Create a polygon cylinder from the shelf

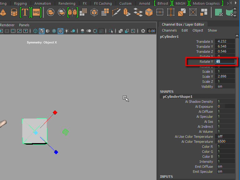click(x=14, y=12)
